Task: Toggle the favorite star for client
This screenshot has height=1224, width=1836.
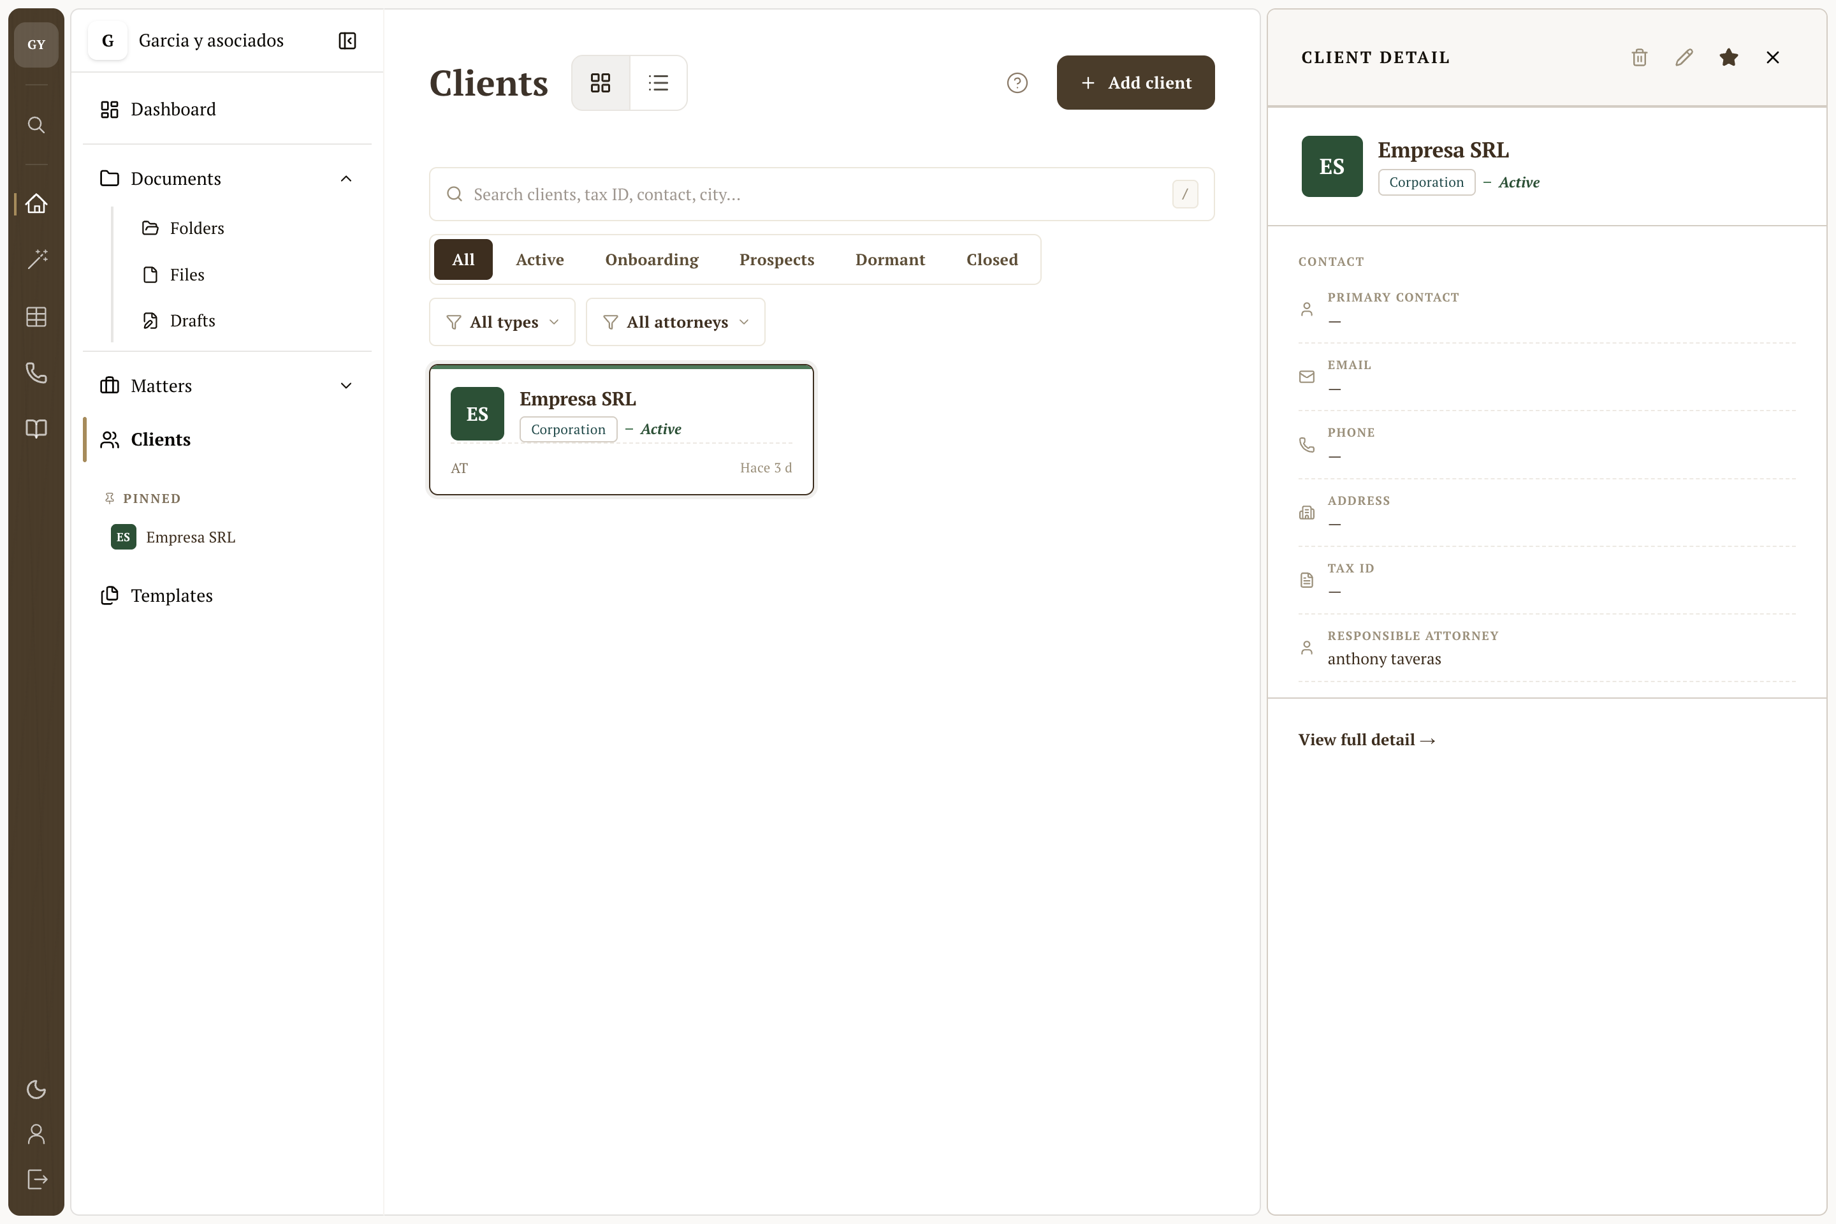Action: click(x=1728, y=57)
